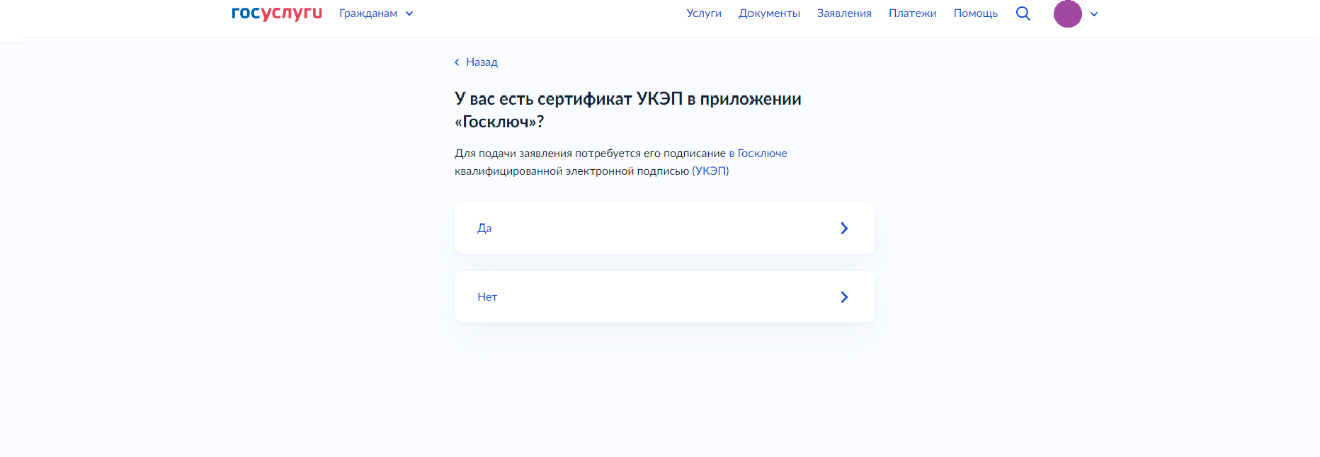Image resolution: width=1320 pixels, height=457 pixels.
Task: Open the Платежи menu item
Action: 912,13
